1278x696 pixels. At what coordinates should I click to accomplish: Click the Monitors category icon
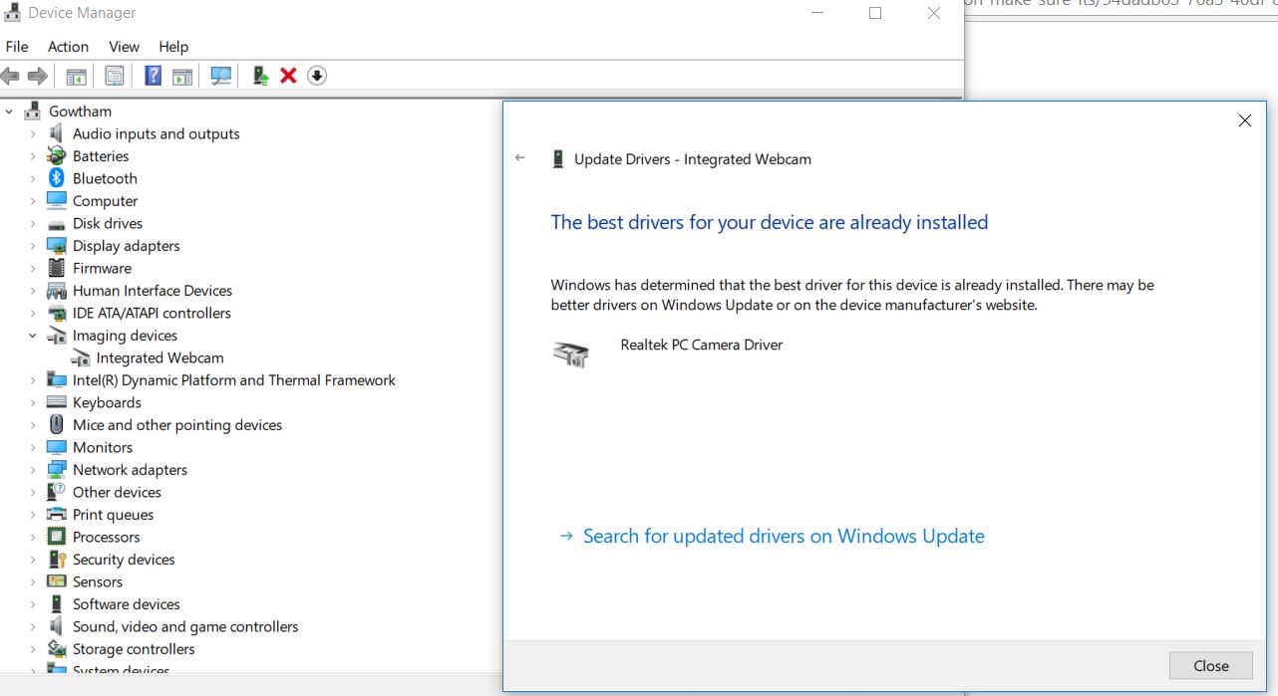57,447
